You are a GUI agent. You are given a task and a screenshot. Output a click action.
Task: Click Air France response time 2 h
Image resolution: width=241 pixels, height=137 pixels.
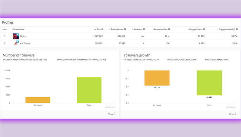[x=168, y=43]
